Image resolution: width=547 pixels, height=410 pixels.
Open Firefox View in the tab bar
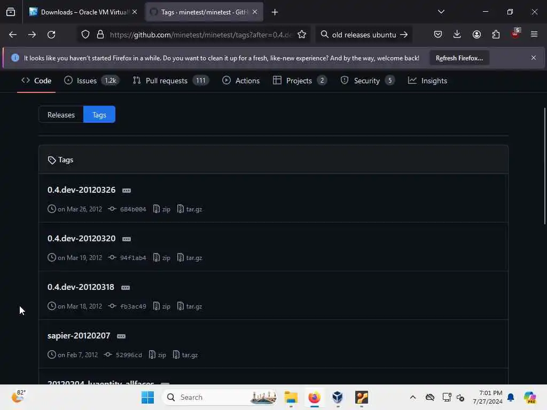[11, 12]
